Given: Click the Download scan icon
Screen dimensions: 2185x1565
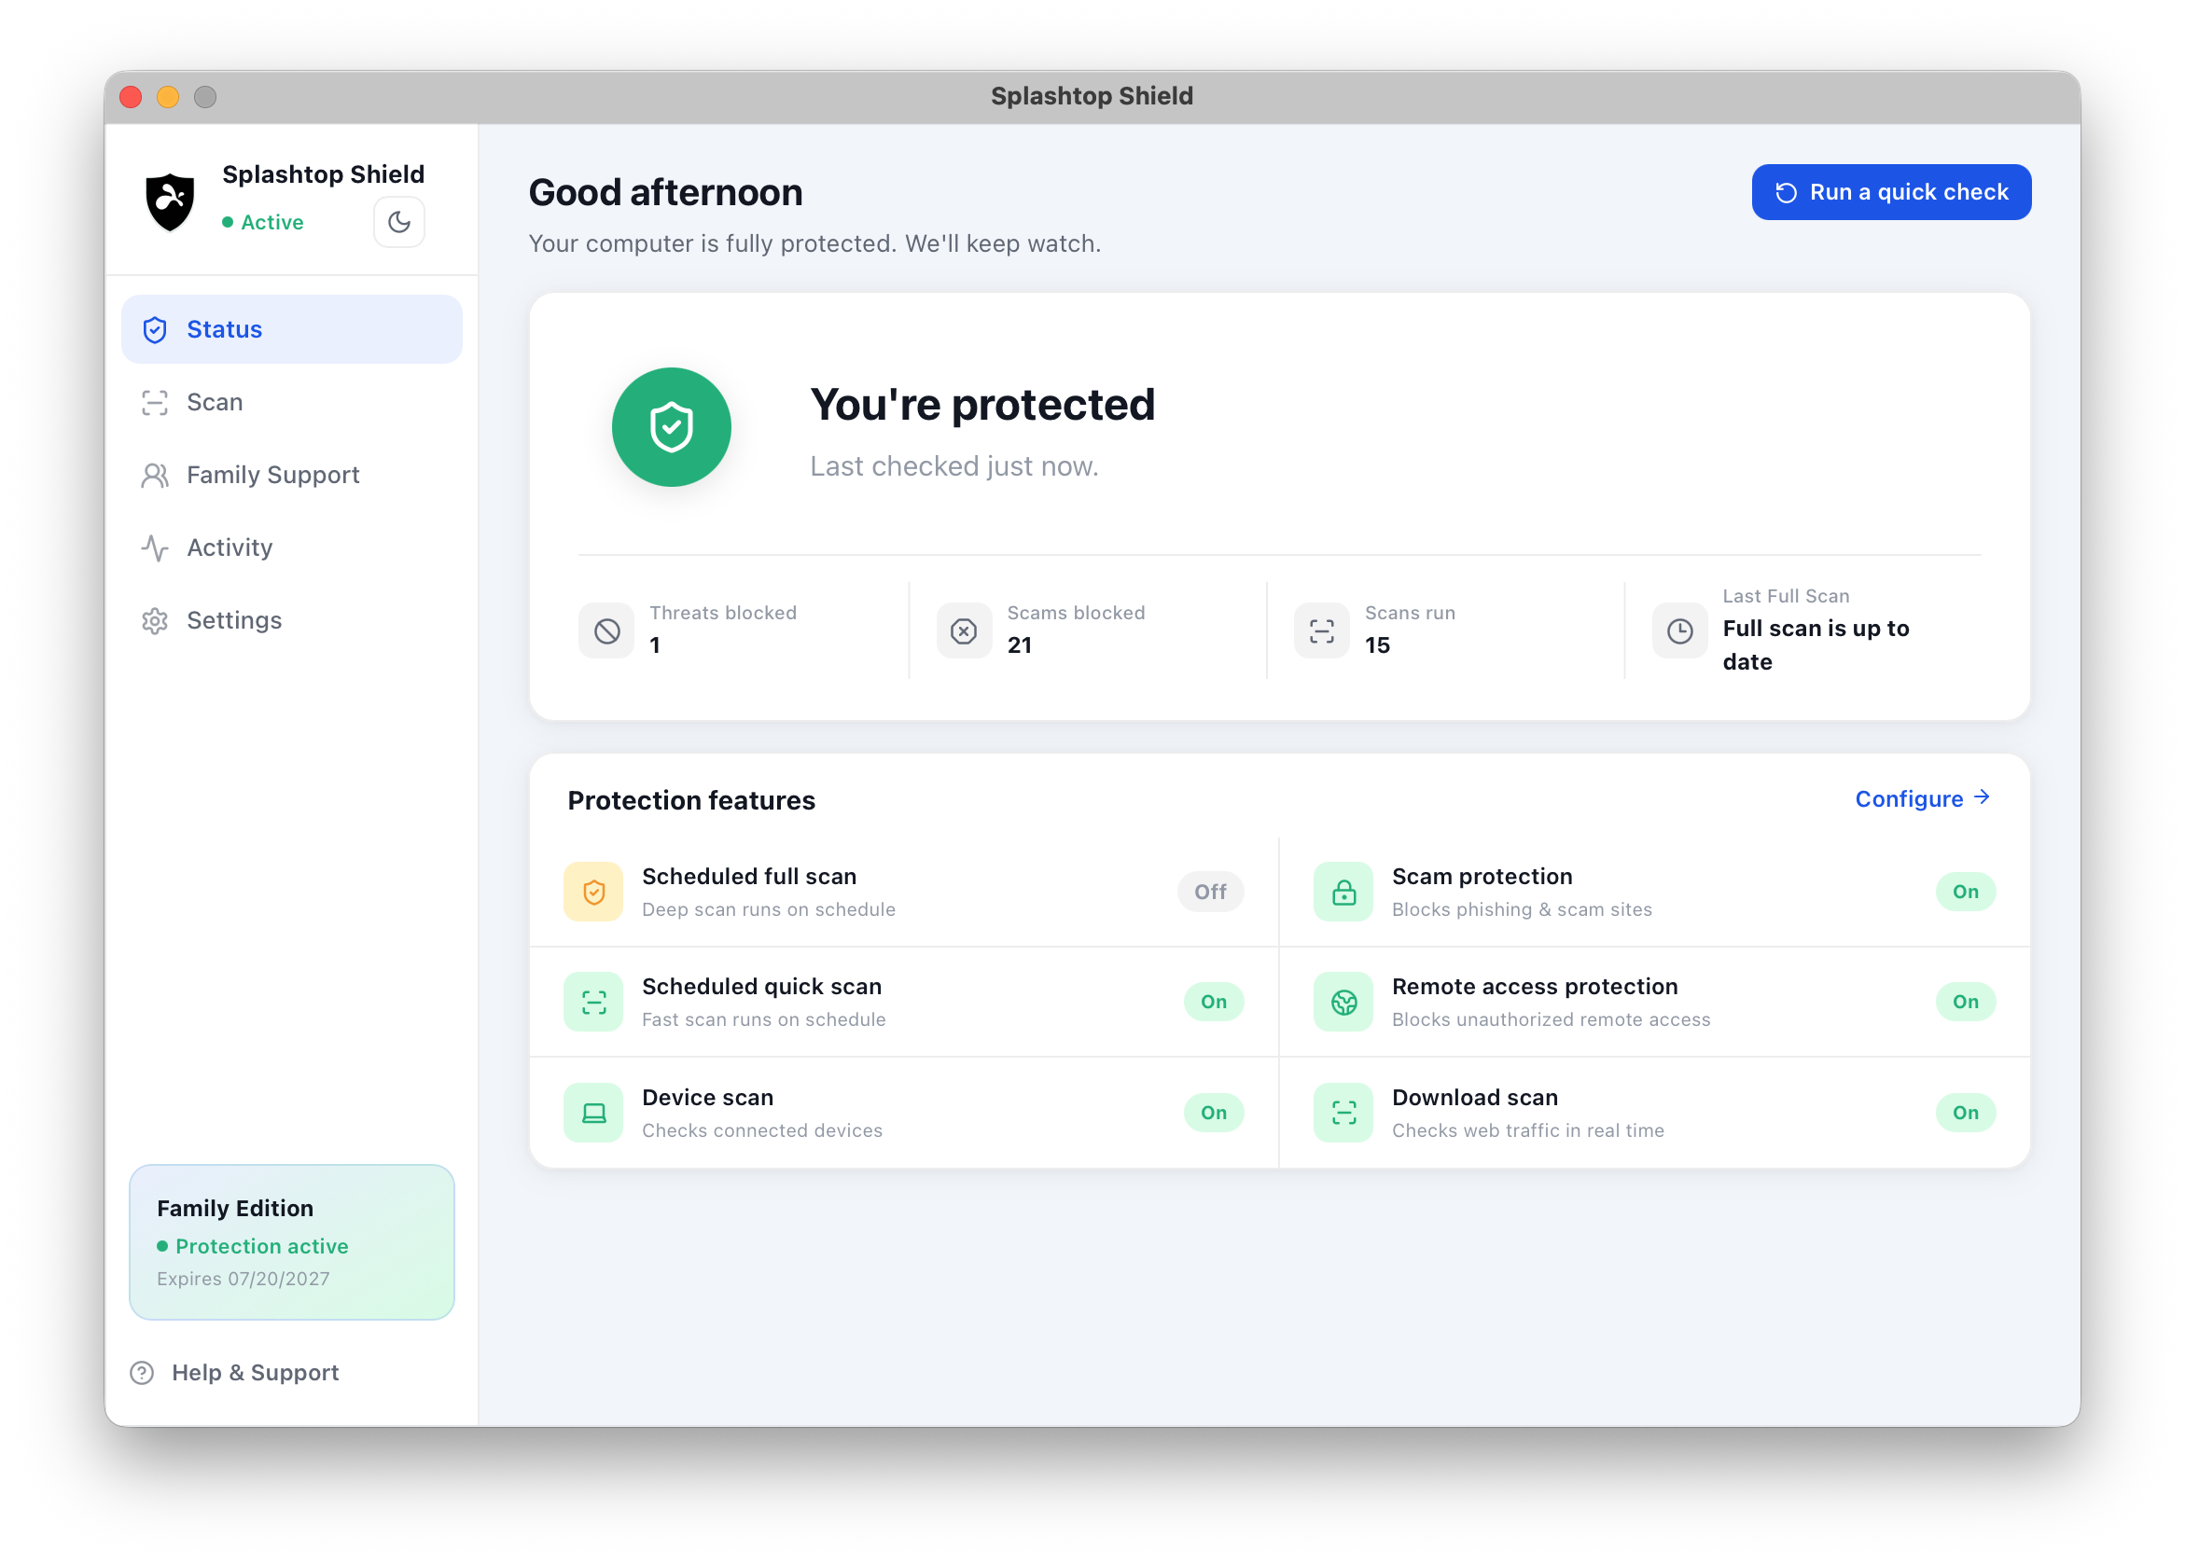Looking at the screenshot, I should click(x=1343, y=1113).
